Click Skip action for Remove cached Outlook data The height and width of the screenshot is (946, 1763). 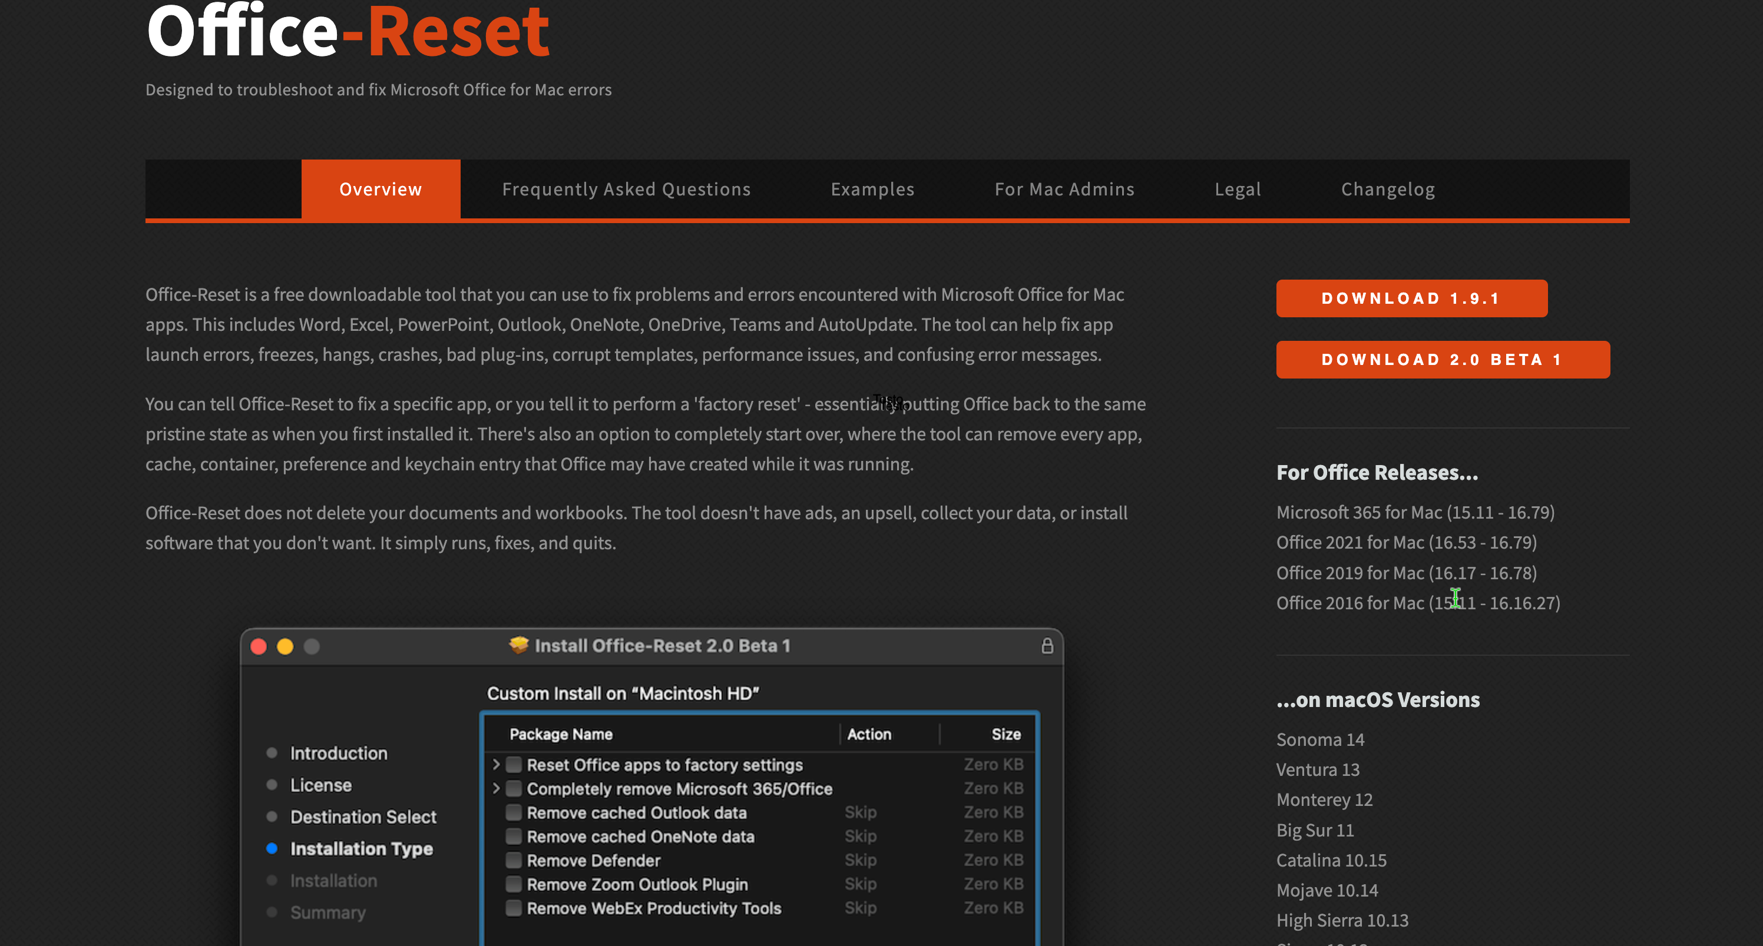(x=860, y=812)
